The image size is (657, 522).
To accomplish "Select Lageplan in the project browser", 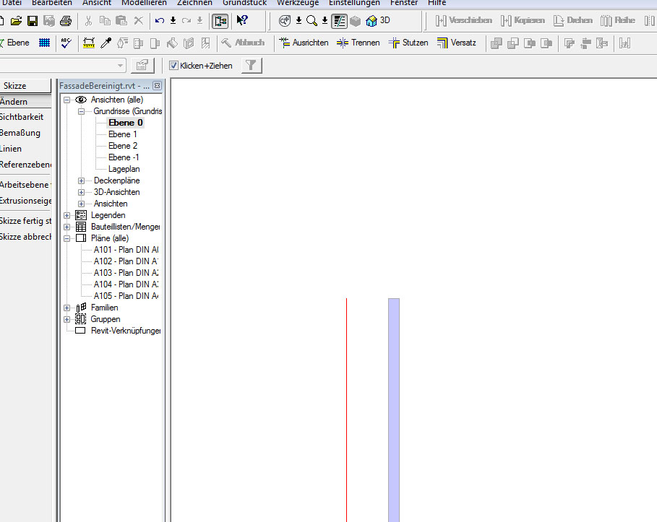I will click(124, 169).
